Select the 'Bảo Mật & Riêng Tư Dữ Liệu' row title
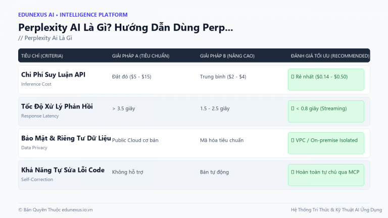 66,138
